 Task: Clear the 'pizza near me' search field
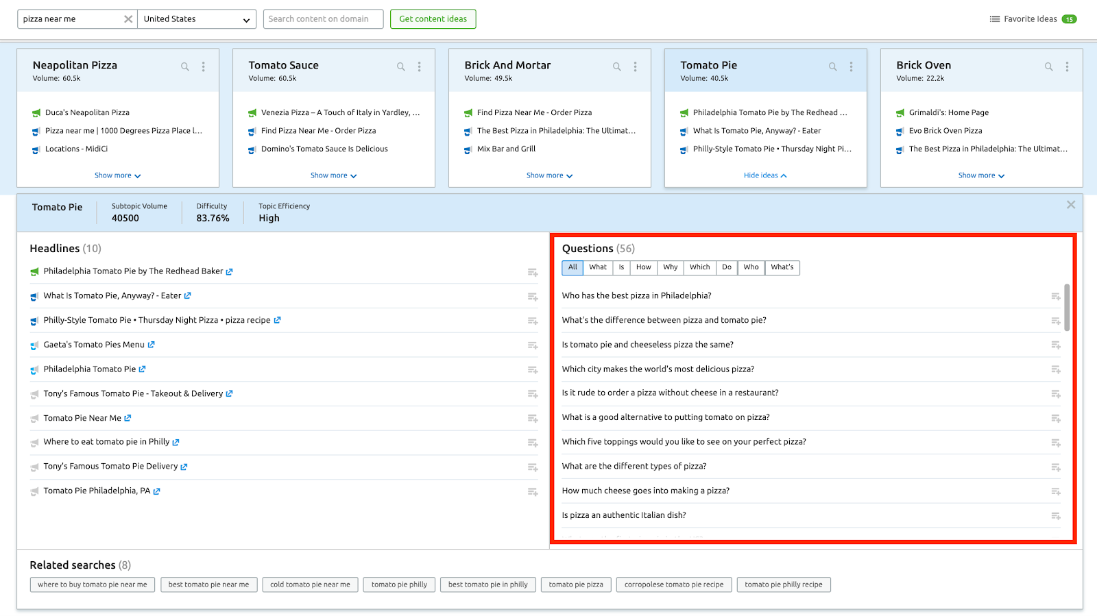(128, 19)
